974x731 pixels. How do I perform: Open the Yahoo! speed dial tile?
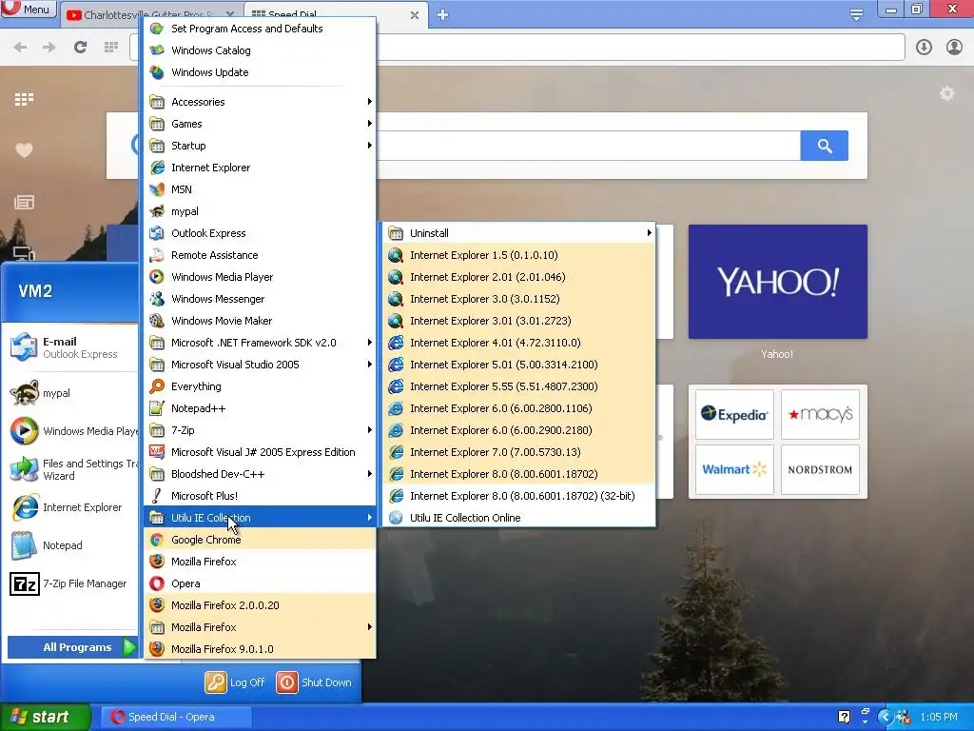777,282
